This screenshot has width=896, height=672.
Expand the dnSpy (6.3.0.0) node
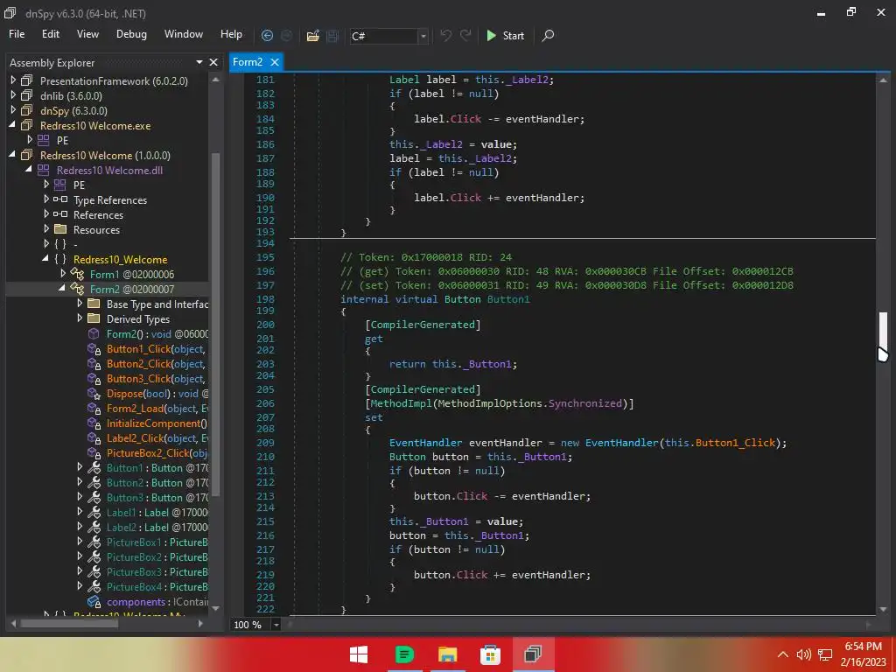click(x=13, y=110)
